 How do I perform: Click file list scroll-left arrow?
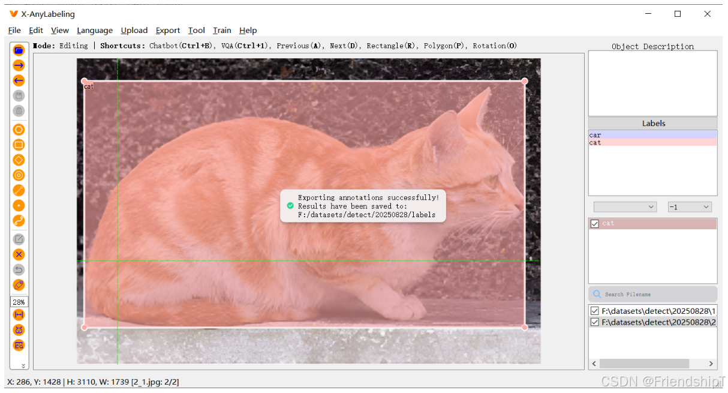tap(594, 364)
